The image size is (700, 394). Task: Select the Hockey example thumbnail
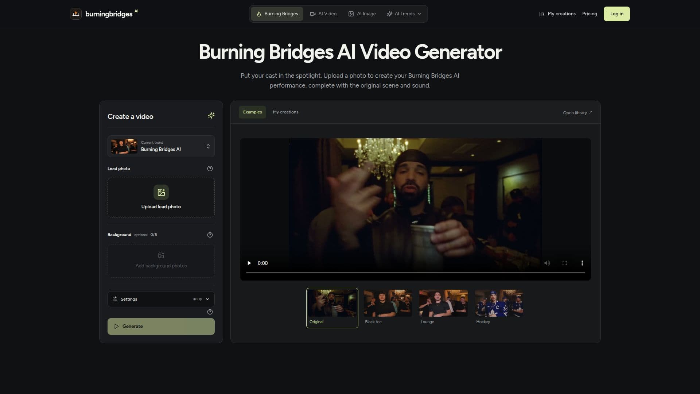pyautogui.click(x=499, y=308)
